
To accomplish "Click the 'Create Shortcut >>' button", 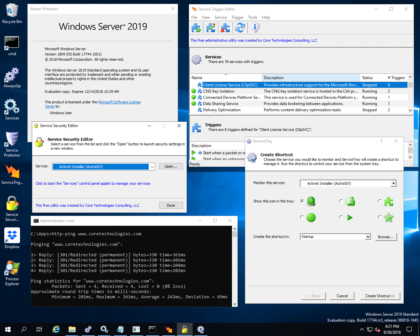I will [x=380, y=296].
